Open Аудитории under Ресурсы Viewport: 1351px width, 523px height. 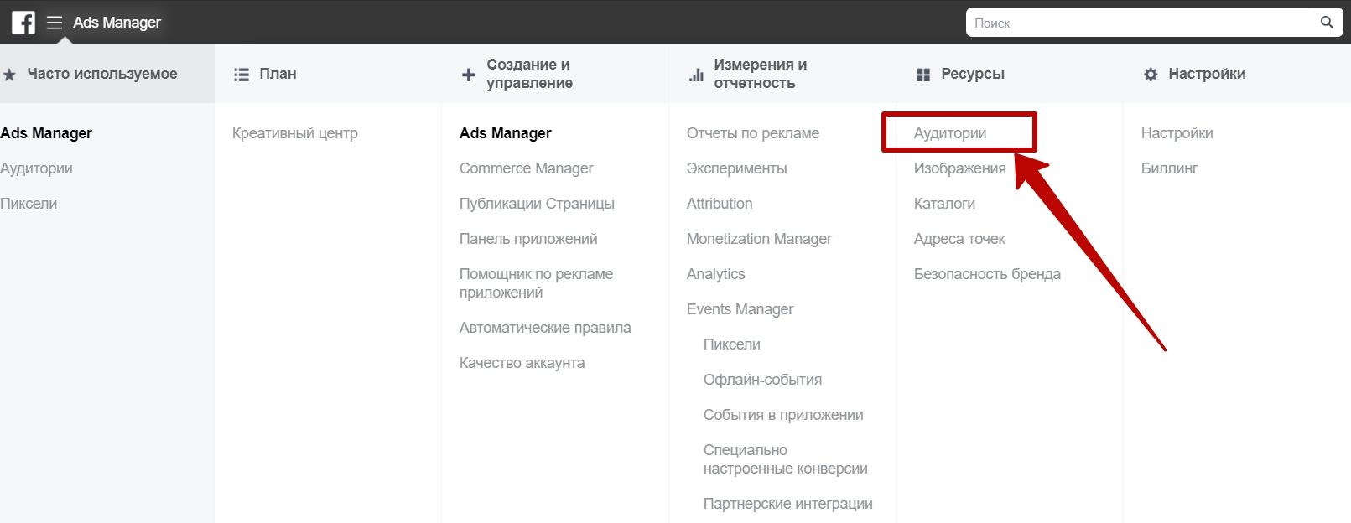pyautogui.click(x=950, y=133)
